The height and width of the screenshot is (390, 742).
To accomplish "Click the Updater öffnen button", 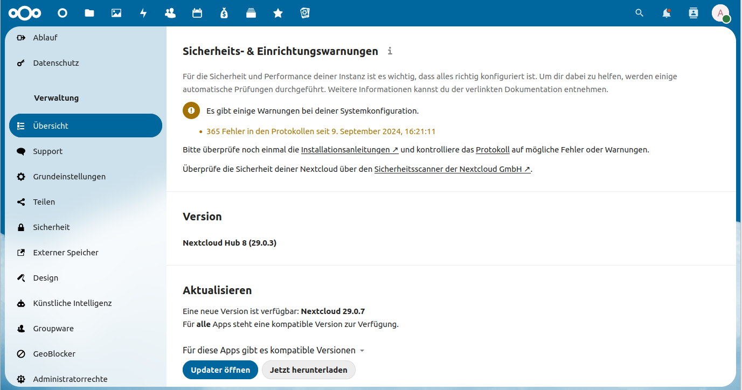I will click(x=220, y=370).
